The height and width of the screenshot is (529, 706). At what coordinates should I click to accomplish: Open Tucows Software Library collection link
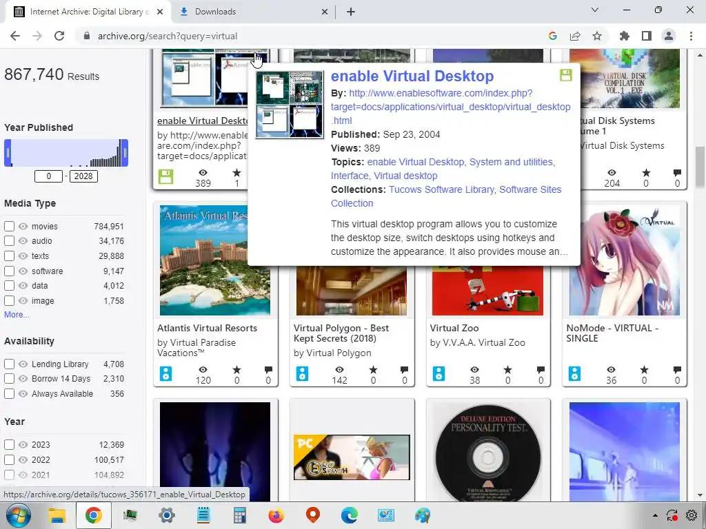pyautogui.click(x=441, y=189)
